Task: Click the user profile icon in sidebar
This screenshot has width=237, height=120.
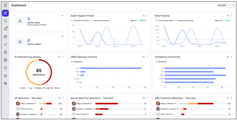Action: (5, 68)
